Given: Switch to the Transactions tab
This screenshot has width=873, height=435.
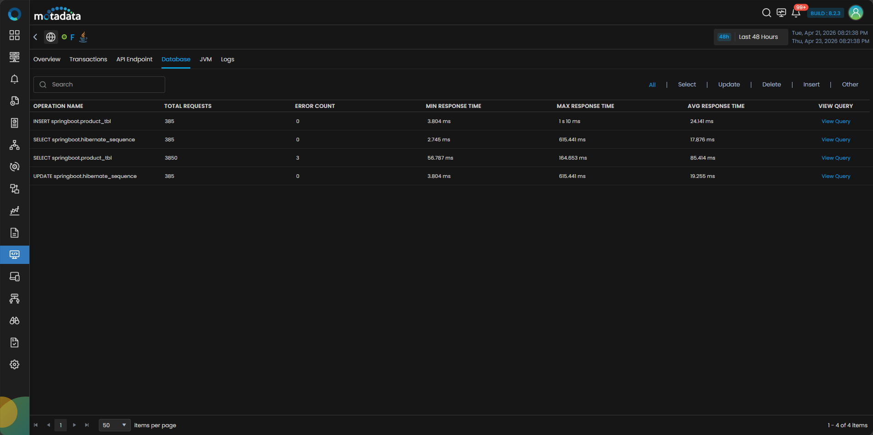Looking at the screenshot, I should (x=88, y=59).
